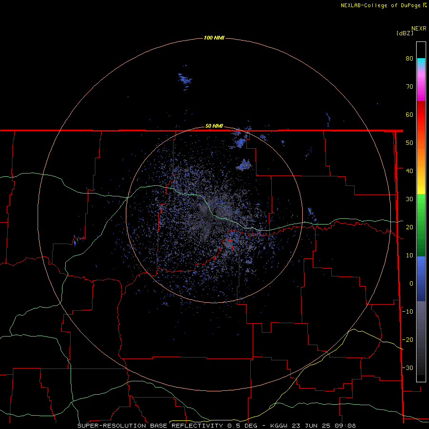429x429 pixels.
Task: Click the -10 value on the dBZ scale
Action: pyautogui.click(x=408, y=312)
